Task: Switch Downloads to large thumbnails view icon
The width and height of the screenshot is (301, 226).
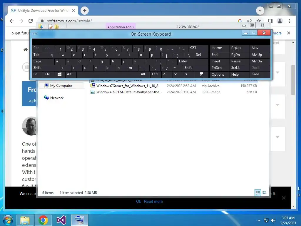Action: pos(264,192)
